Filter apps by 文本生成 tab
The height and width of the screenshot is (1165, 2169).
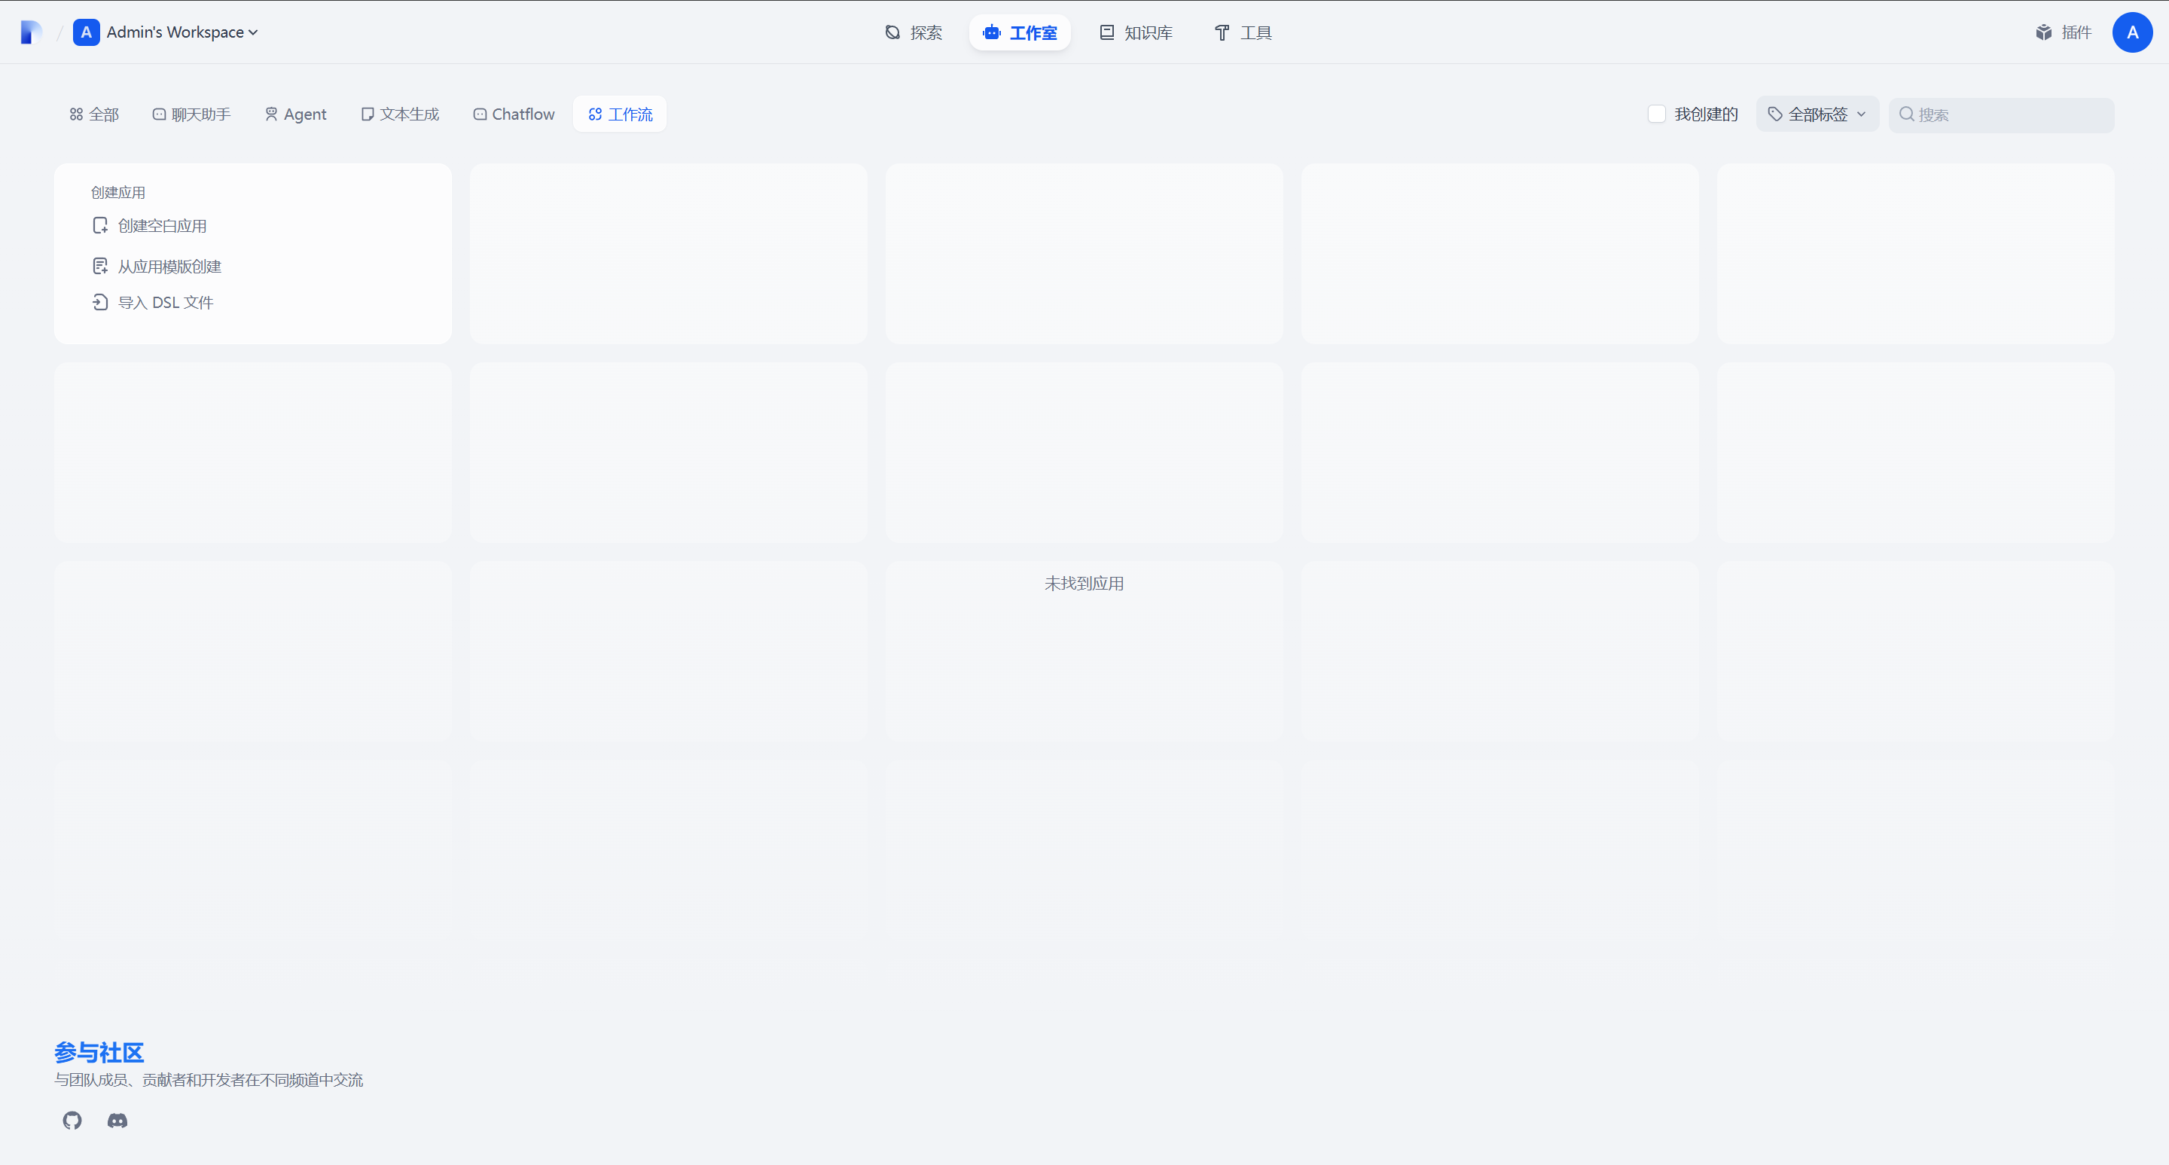coord(400,114)
